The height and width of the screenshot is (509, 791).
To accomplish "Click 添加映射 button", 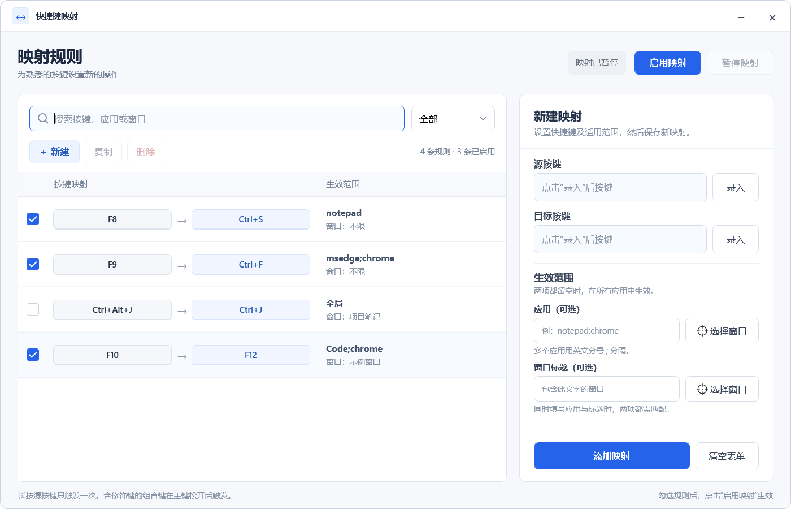I will coord(611,456).
